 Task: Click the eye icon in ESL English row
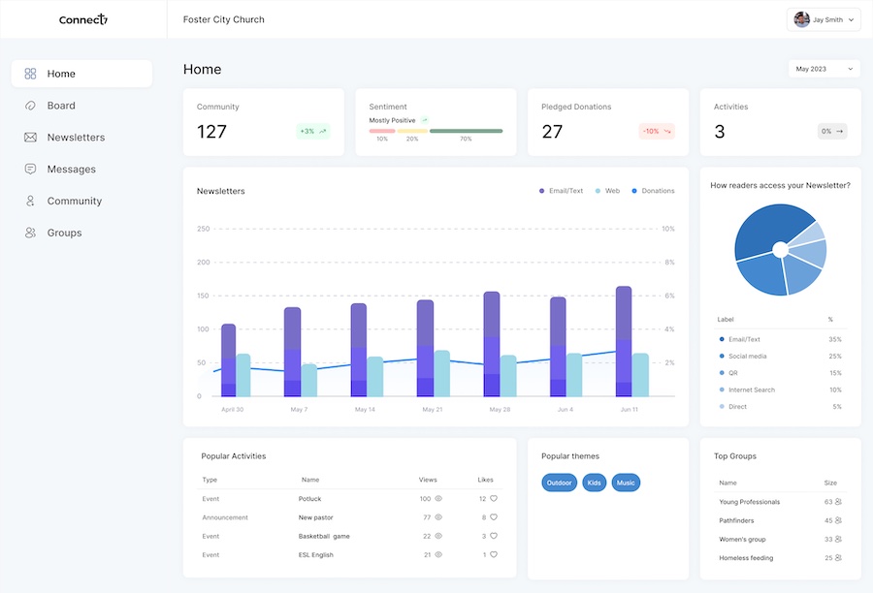tap(438, 554)
